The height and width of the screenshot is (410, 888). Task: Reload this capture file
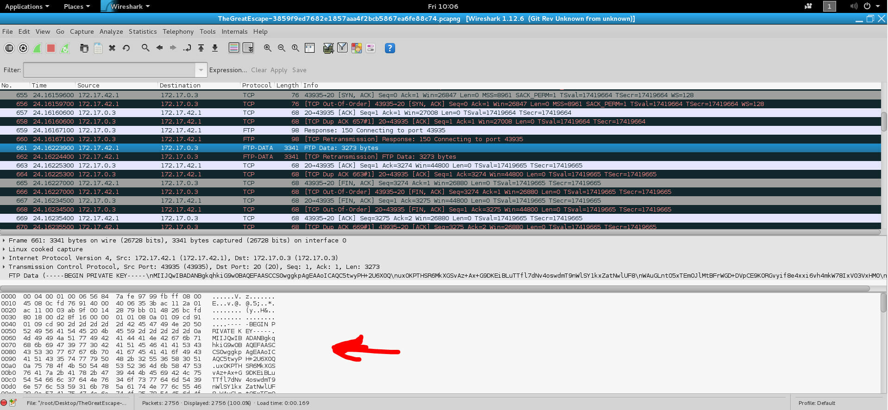coord(126,48)
